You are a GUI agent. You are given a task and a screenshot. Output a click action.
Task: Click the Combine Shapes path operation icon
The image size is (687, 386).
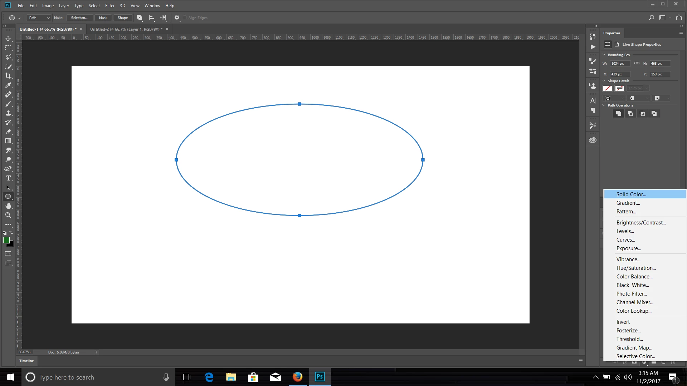coord(619,114)
